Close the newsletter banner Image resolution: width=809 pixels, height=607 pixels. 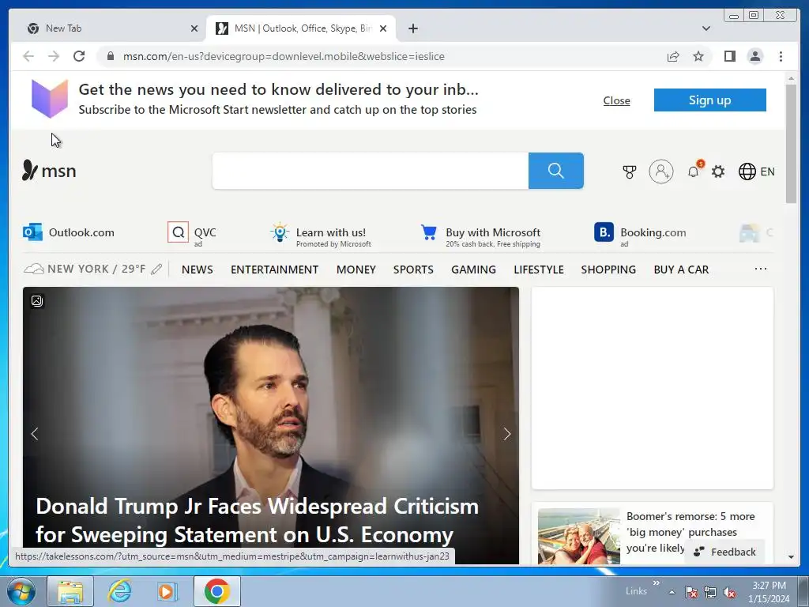coord(616,100)
